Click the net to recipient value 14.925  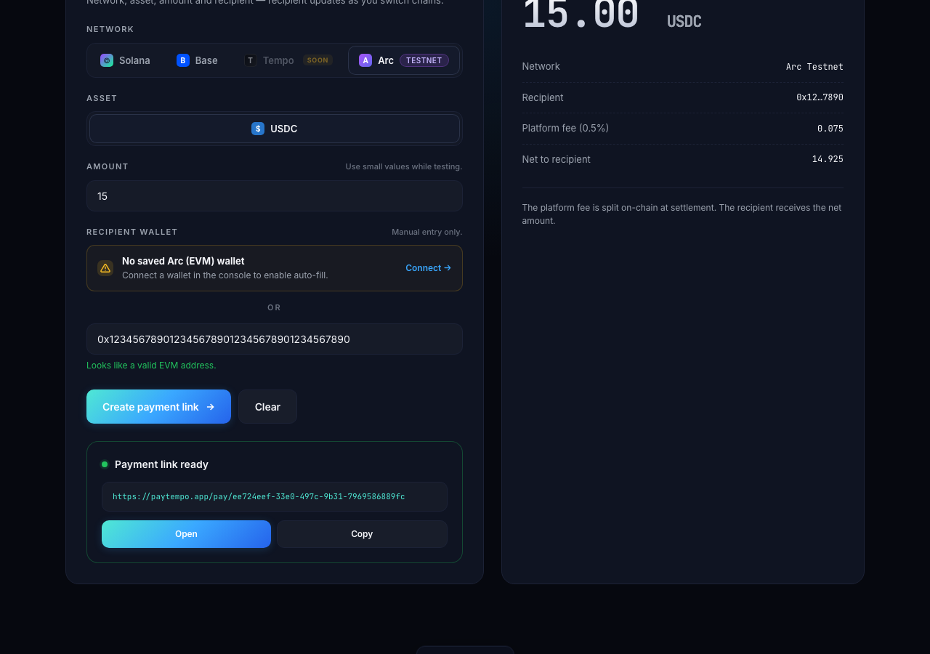[x=828, y=159]
